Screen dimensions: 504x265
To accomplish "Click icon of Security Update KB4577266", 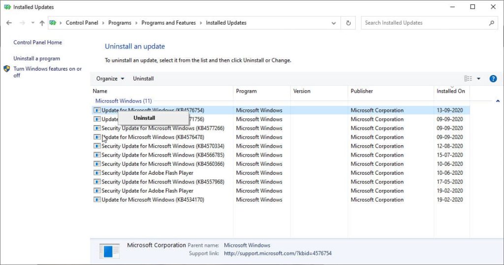I will pos(97,128).
